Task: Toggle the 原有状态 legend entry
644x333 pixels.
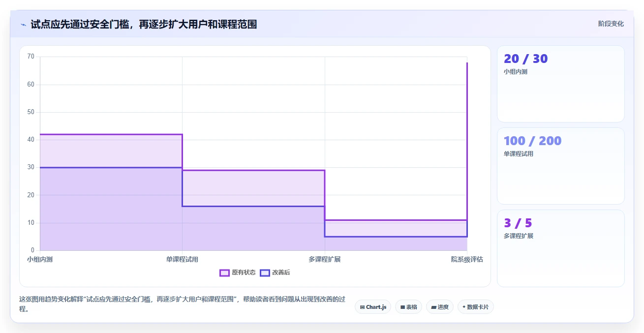Action: [x=238, y=272]
